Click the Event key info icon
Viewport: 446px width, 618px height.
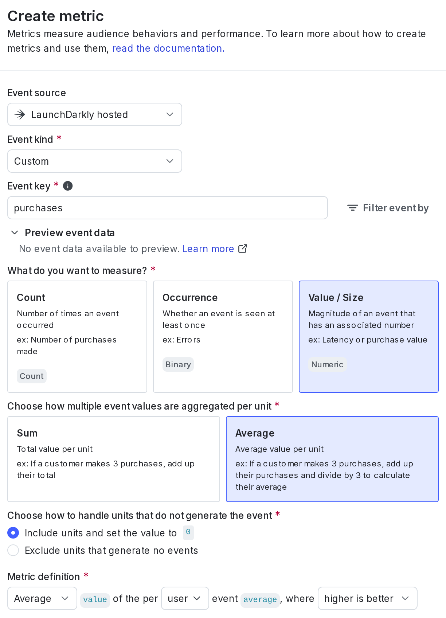[x=68, y=186]
